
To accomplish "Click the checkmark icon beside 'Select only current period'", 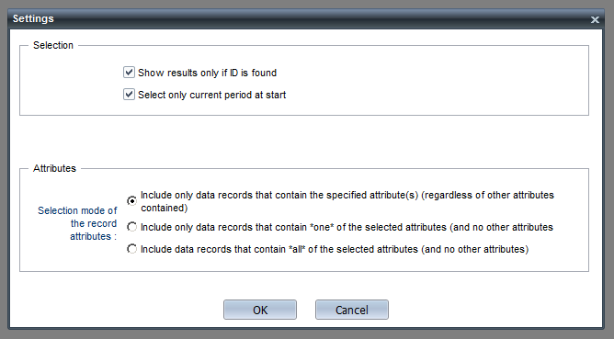I will pos(130,95).
